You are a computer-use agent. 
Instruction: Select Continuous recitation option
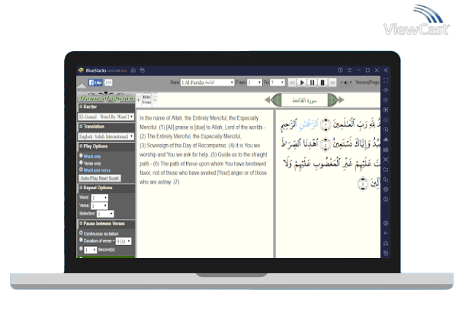81,233
